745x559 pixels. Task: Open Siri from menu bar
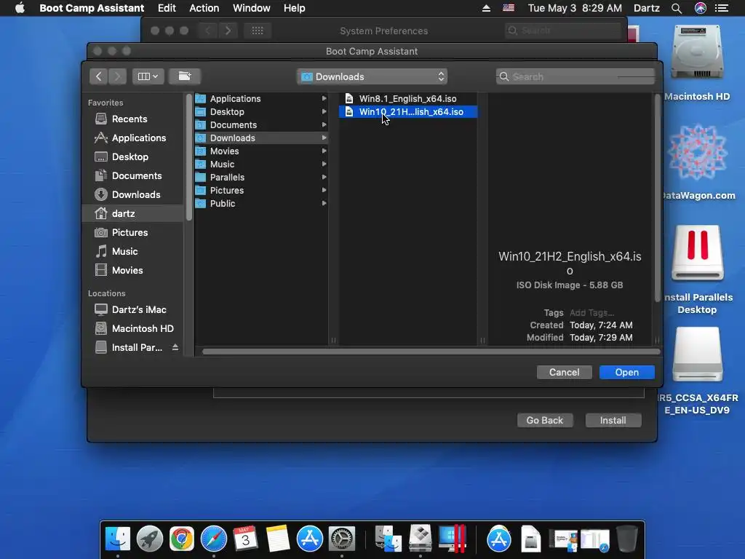(x=701, y=8)
